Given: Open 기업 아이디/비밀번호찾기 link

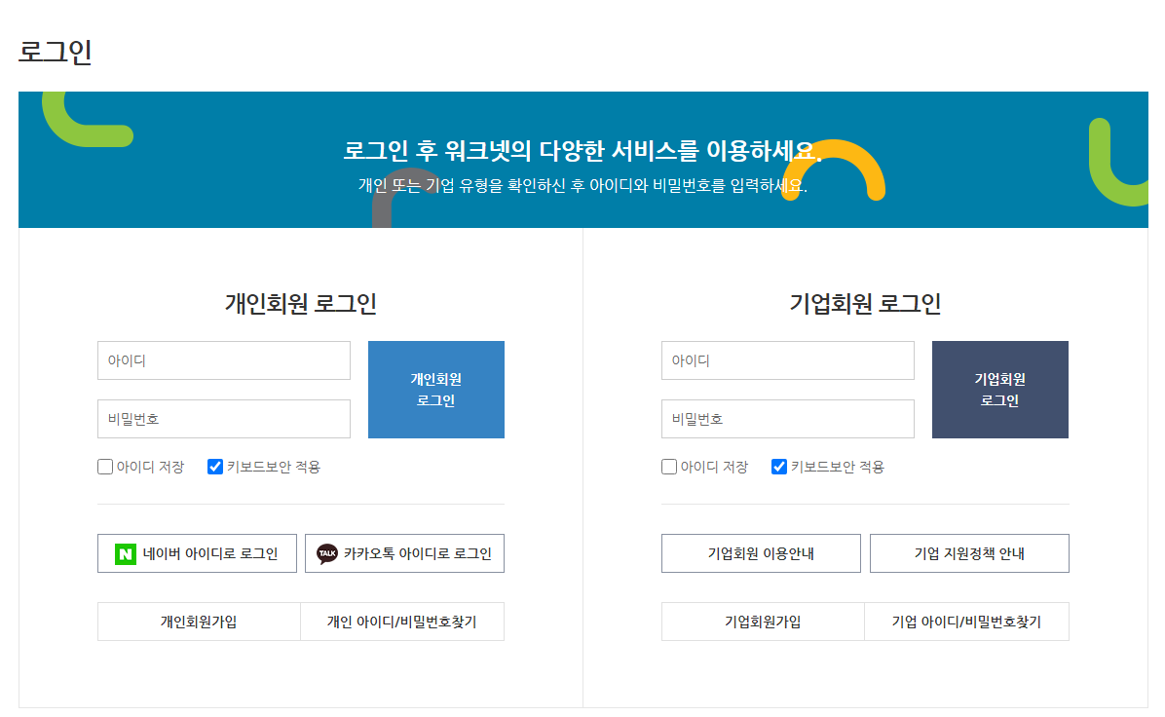Looking at the screenshot, I should pyautogui.click(x=966, y=622).
